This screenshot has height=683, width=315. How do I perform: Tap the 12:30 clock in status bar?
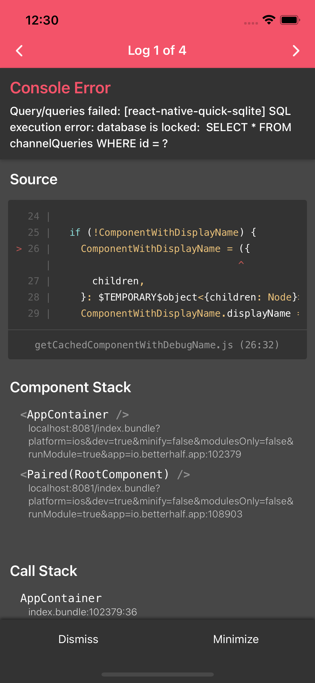click(42, 20)
